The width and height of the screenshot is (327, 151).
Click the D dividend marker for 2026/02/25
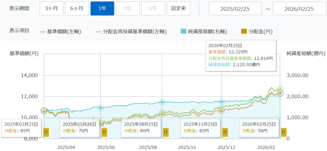[x=284, y=131]
